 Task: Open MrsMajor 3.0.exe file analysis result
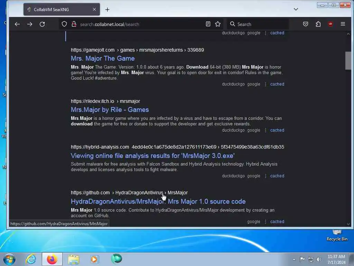[152, 156]
